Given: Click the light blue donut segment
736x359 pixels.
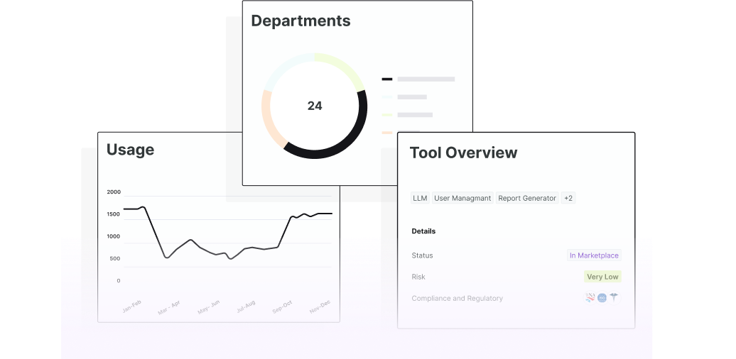Looking at the screenshot, I should pyautogui.click(x=284, y=67).
